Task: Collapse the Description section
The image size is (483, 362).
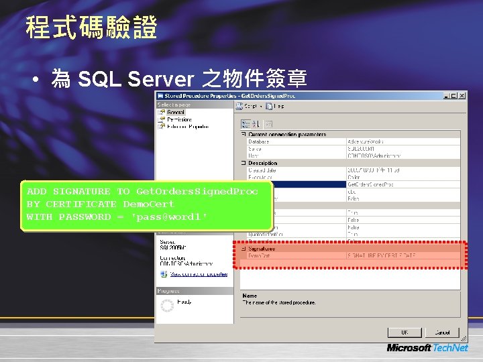Action: 244,163
